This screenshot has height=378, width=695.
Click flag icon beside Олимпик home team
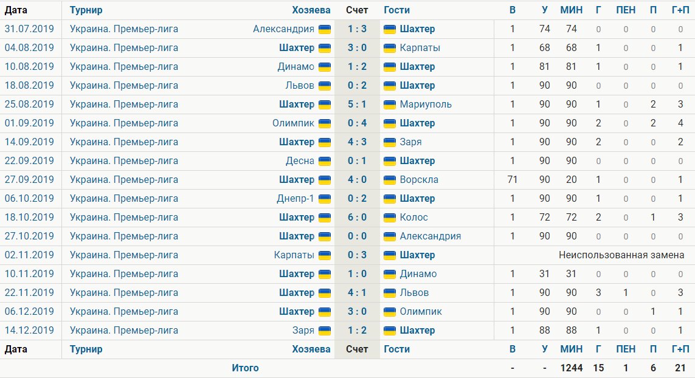[x=325, y=123]
